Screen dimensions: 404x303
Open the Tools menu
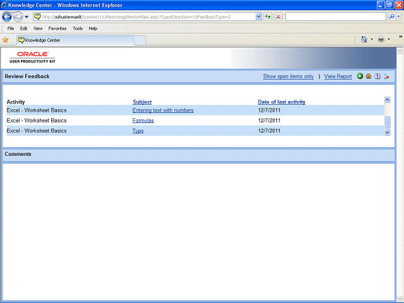tap(78, 28)
